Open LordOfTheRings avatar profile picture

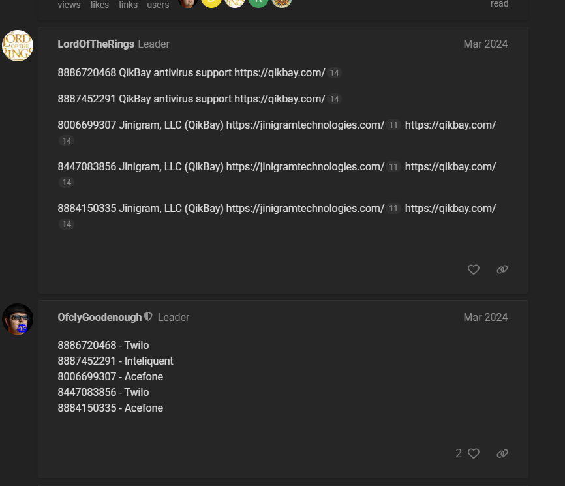point(18,46)
